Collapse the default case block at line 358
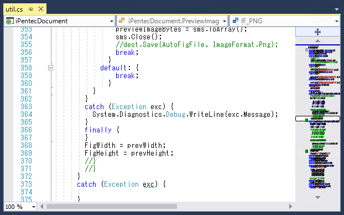344x215 pixels. point(50,68)
